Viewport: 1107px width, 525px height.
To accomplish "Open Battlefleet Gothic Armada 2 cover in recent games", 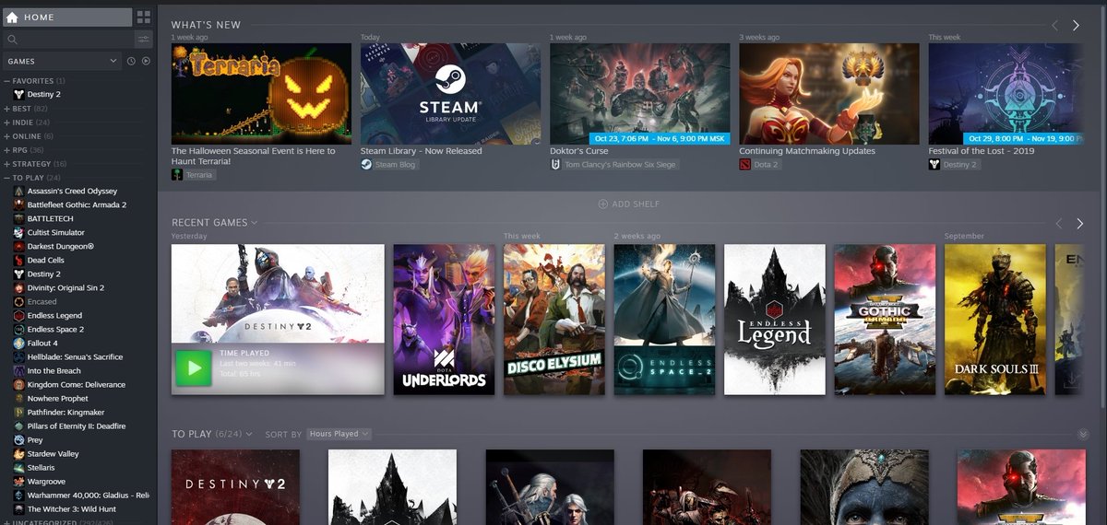I will [885, 320].
